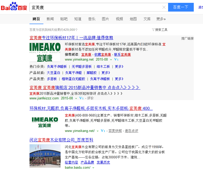Viewport: 203px width, 172px height.
Task: Click the 收藏宜美康 link
Action: click(x=103, y=54)
